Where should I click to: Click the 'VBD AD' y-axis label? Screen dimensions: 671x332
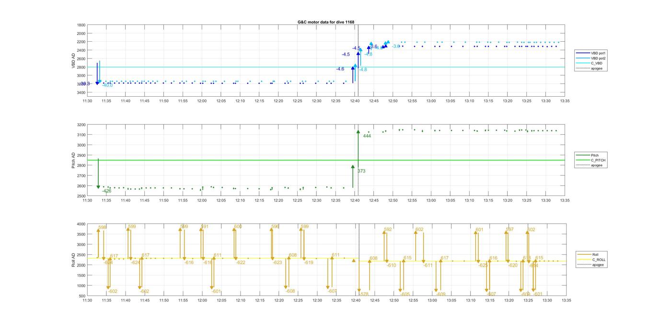[74, 60]
